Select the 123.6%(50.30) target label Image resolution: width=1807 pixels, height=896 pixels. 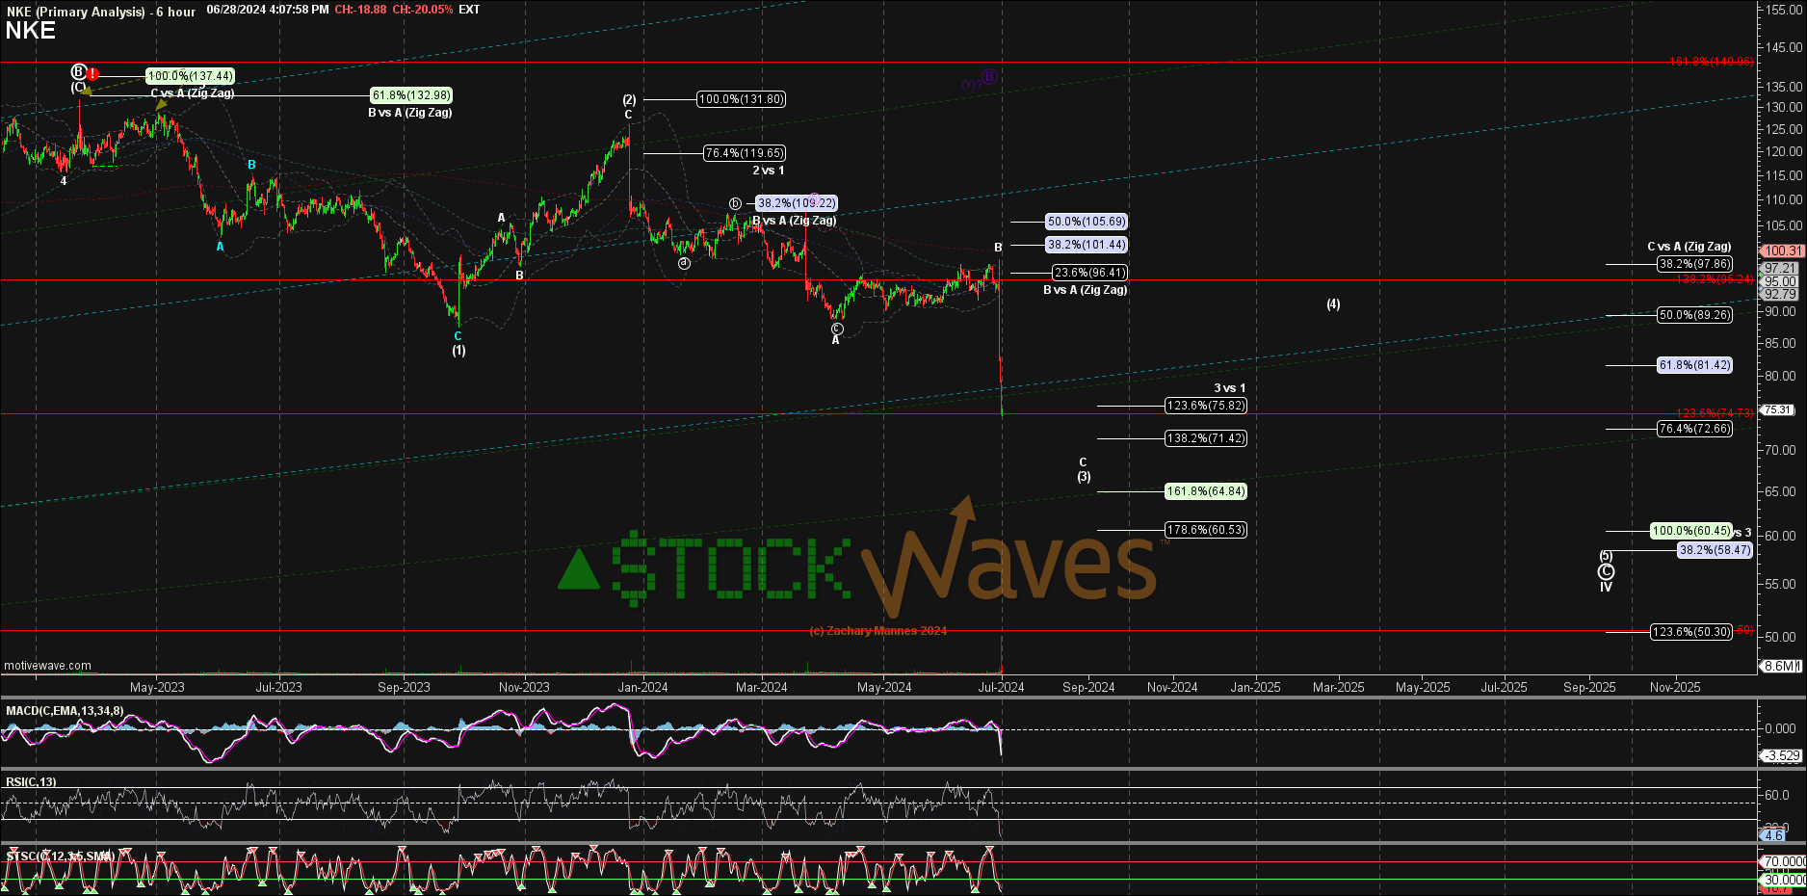point(1691,632)
